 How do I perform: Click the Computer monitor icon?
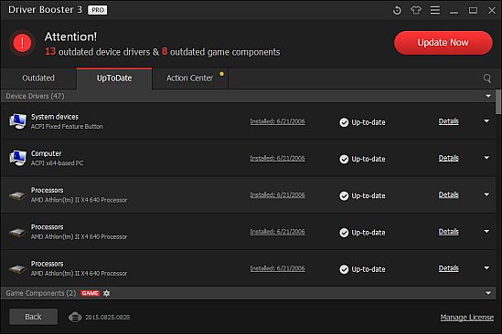click(x=17, y=158)
